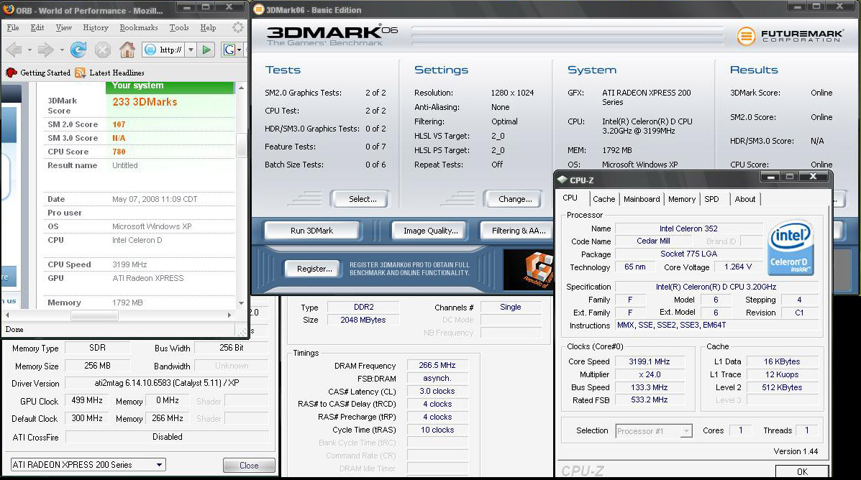Switch to CPU-Z Memory tab
This screenshot has width=861, height=480.
coord(681,199)
